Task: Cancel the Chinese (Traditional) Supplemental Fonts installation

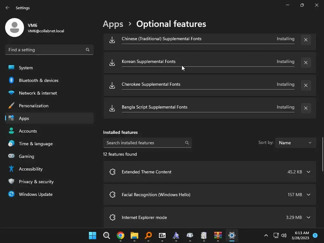Action: [306, 40]
